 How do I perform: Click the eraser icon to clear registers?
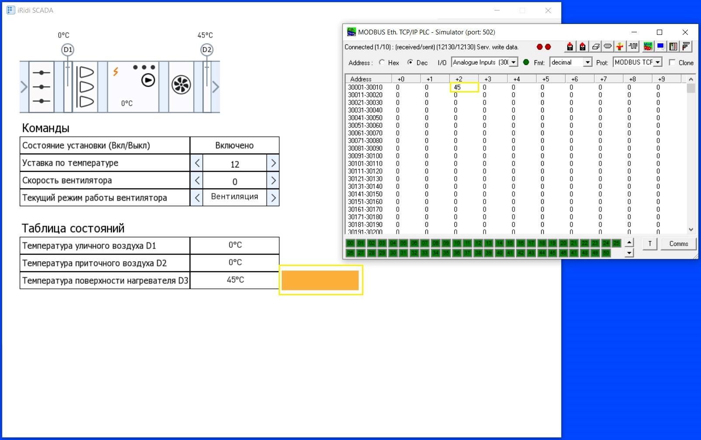[595, 46]
